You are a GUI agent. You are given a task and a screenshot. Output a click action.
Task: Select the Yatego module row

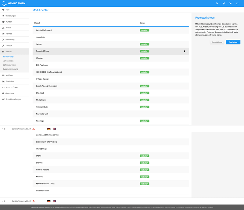[x=111, y=44]
